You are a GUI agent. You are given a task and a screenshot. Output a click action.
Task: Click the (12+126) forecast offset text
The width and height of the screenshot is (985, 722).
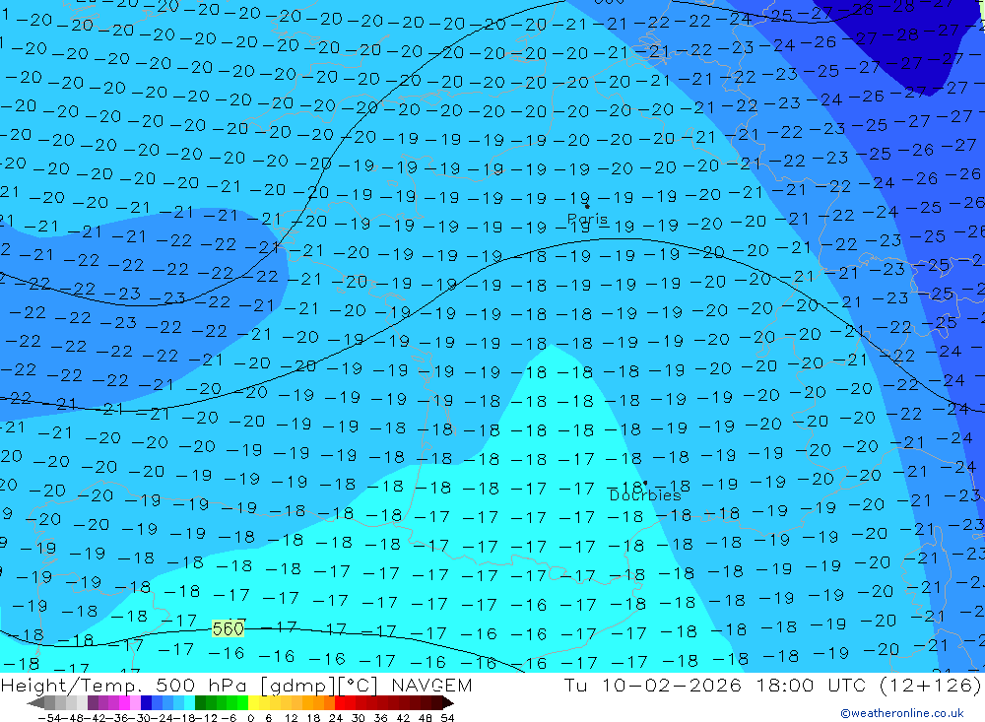931,685
